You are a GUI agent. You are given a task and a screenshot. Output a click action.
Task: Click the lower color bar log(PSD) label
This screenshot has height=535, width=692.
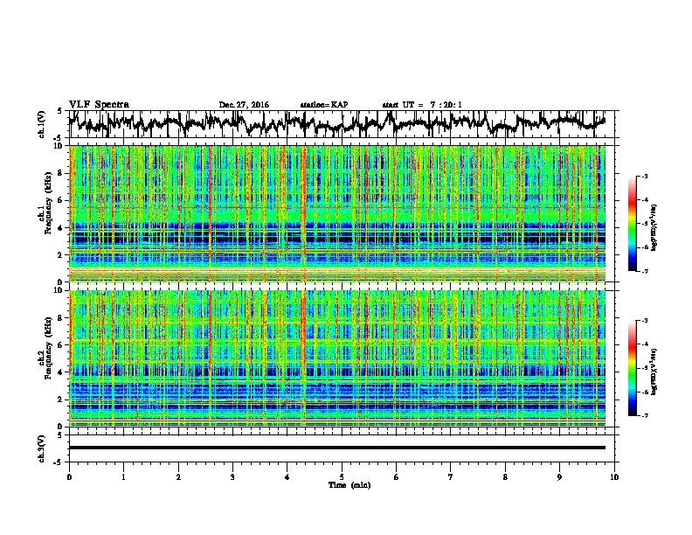coord(654,372)
